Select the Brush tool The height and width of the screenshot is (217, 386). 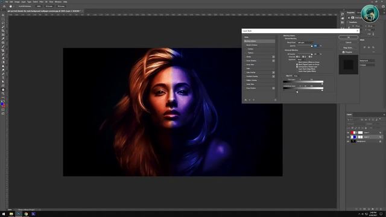click(3, 46)
